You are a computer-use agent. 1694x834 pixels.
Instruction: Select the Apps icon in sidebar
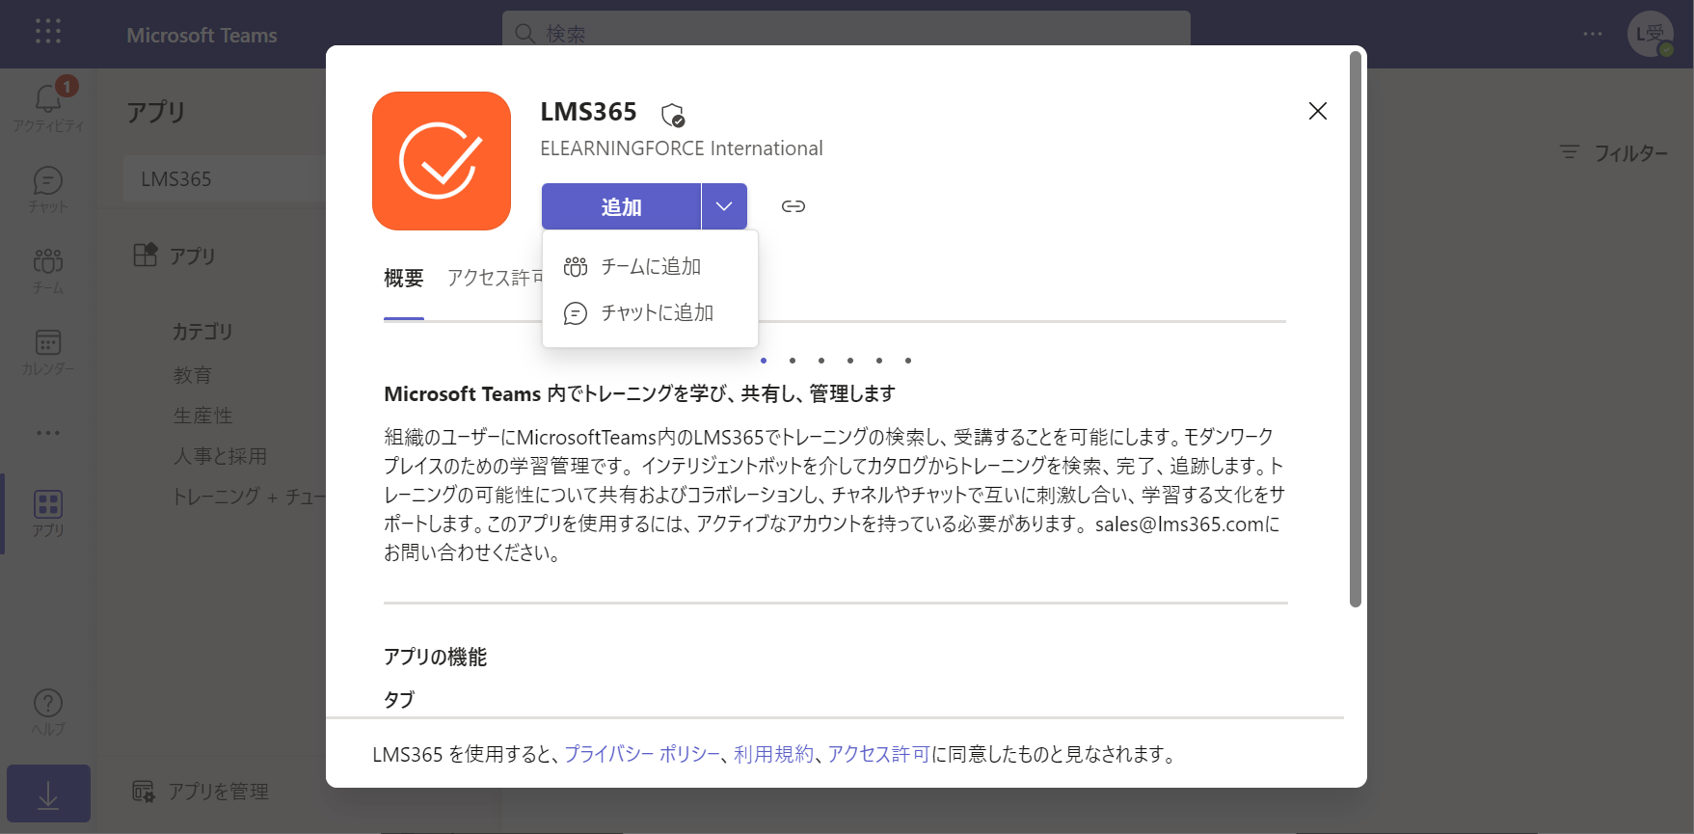pos(47,513)
